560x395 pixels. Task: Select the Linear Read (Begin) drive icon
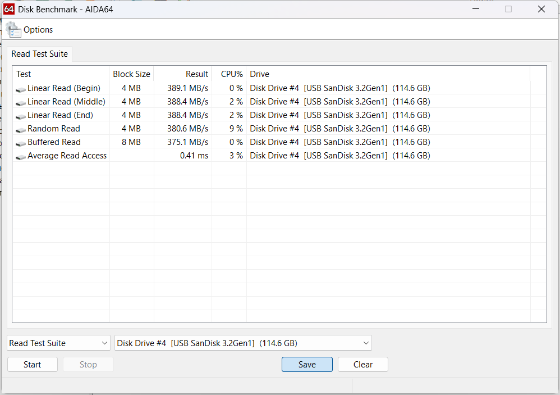[21, 89]
